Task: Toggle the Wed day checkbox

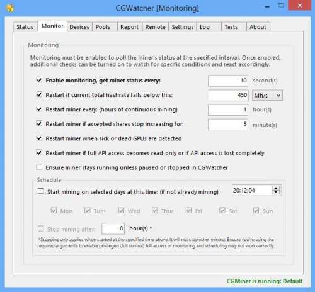Action: tap(121, 210)
